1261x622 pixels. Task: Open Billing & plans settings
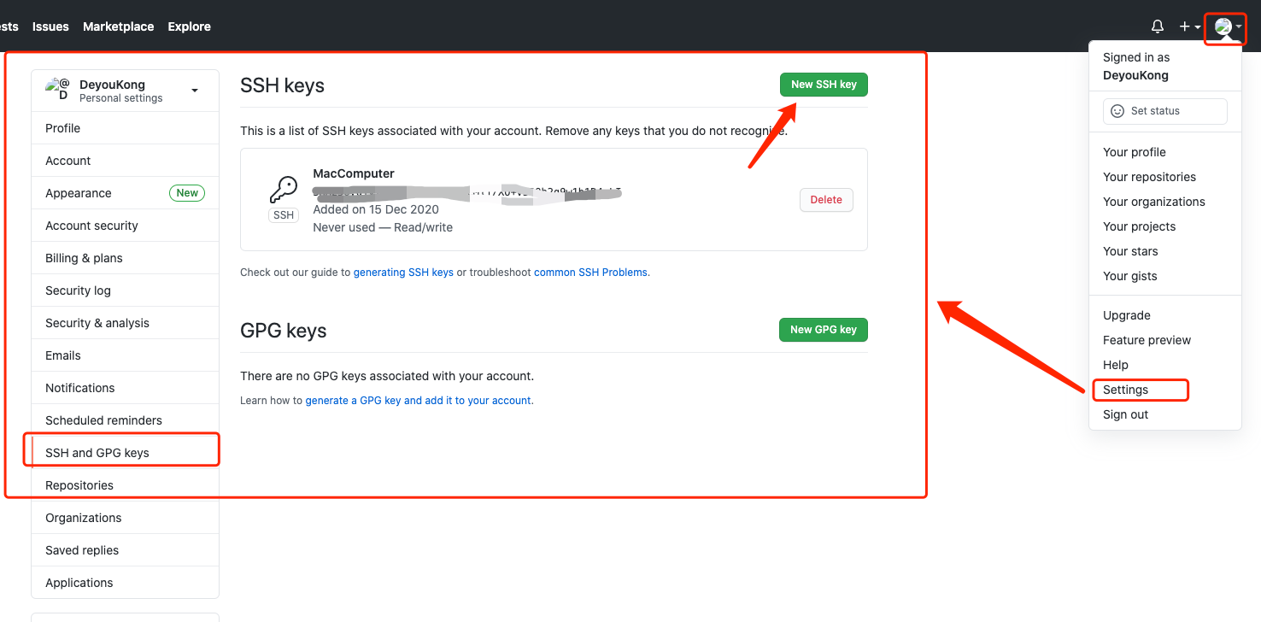(x=126, y=258)
